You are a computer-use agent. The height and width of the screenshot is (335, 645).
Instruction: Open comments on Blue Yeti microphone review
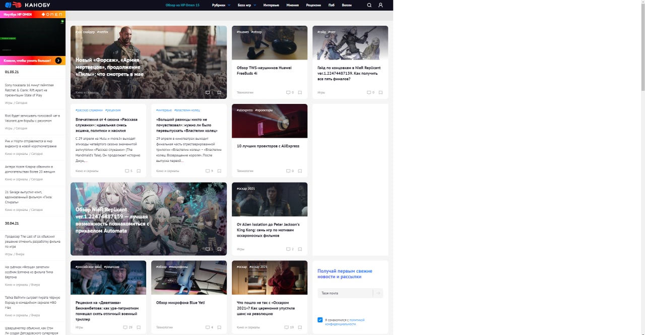(209, 327)
